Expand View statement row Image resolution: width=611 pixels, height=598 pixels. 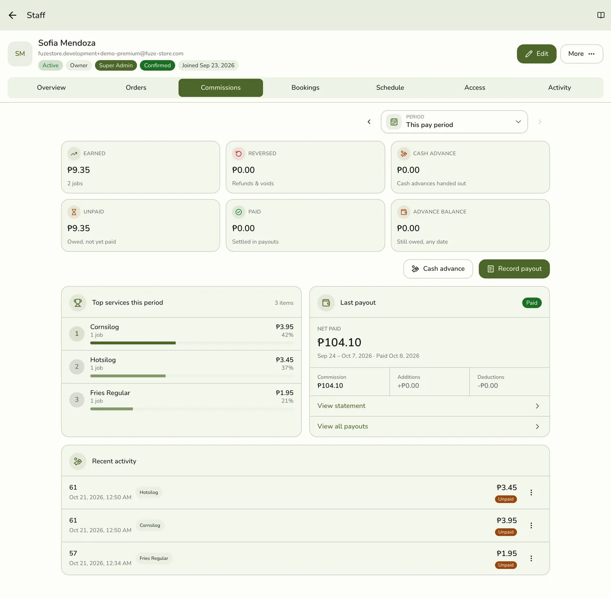(429, 406)
